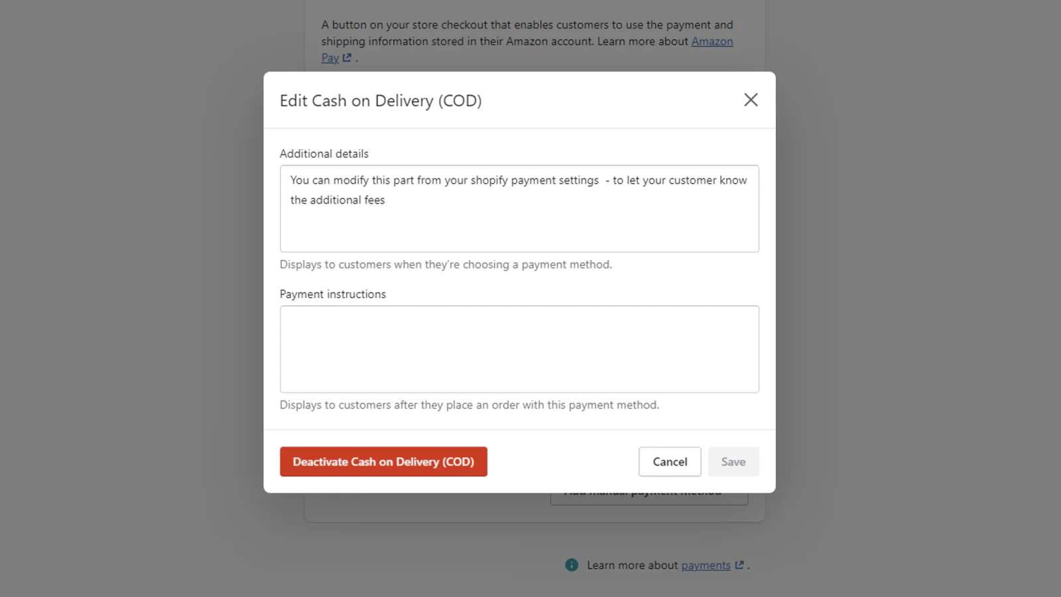Image resolution: width=1061 pixels, height=597 pixels.
Task: Click the info icon beside Learn more
Action: tap(571, 565)
